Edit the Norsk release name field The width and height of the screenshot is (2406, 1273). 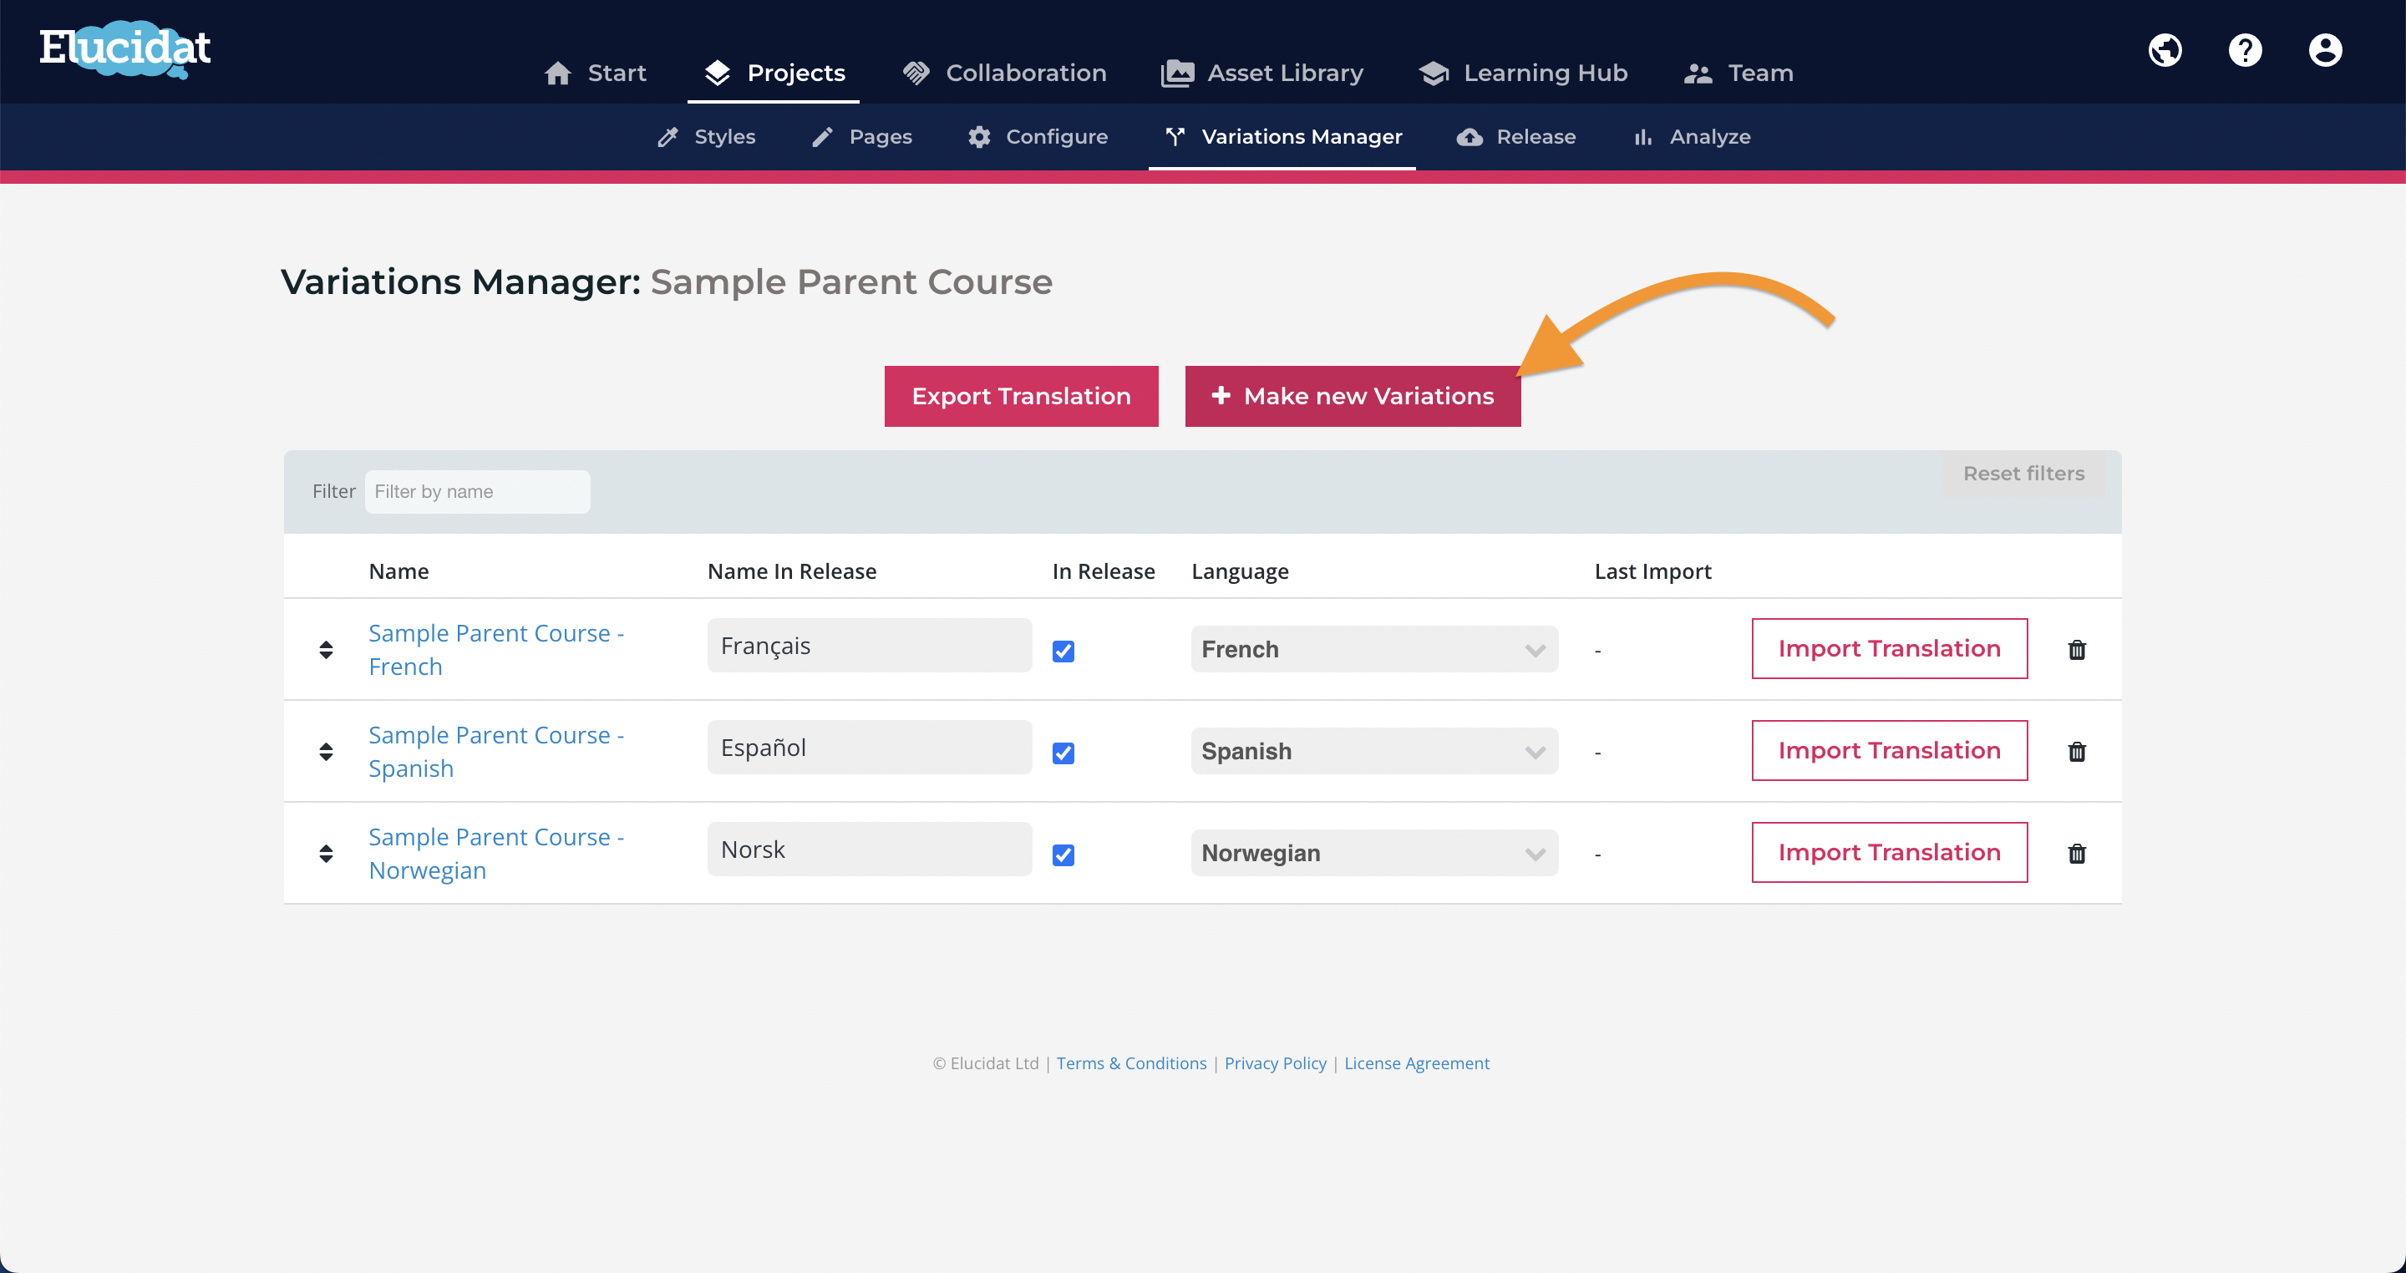tap(869, 849)
